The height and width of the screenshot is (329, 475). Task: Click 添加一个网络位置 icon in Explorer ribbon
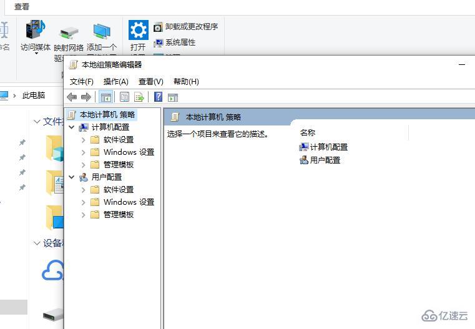pos(102,31)
